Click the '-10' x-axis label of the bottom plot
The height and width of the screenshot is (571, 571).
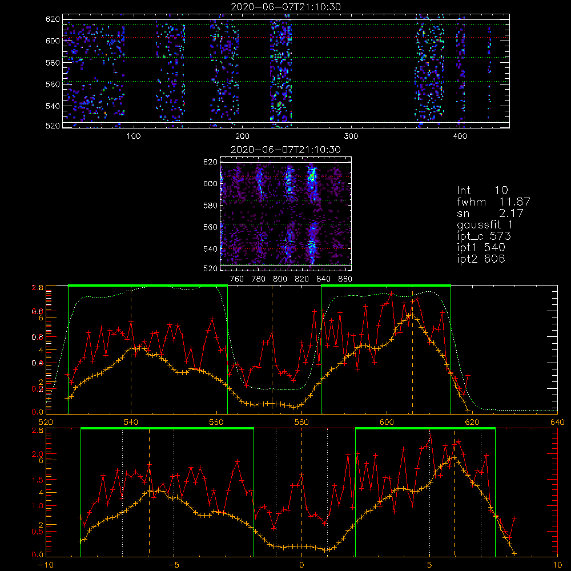click(x=46, y=565)
